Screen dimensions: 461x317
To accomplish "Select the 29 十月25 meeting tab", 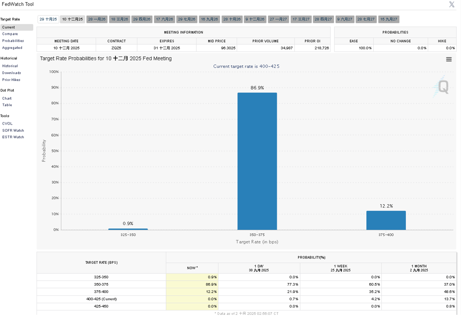I will [48, 19].
